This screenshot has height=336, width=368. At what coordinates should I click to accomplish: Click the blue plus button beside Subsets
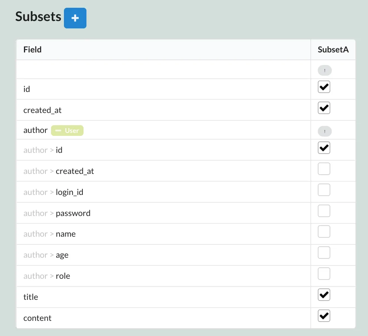pyautogui.click(x=75, y=18)
